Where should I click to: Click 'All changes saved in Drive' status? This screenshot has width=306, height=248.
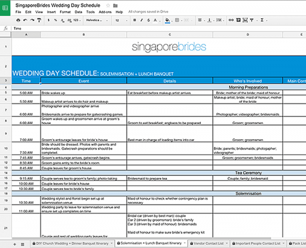point(148,12)
